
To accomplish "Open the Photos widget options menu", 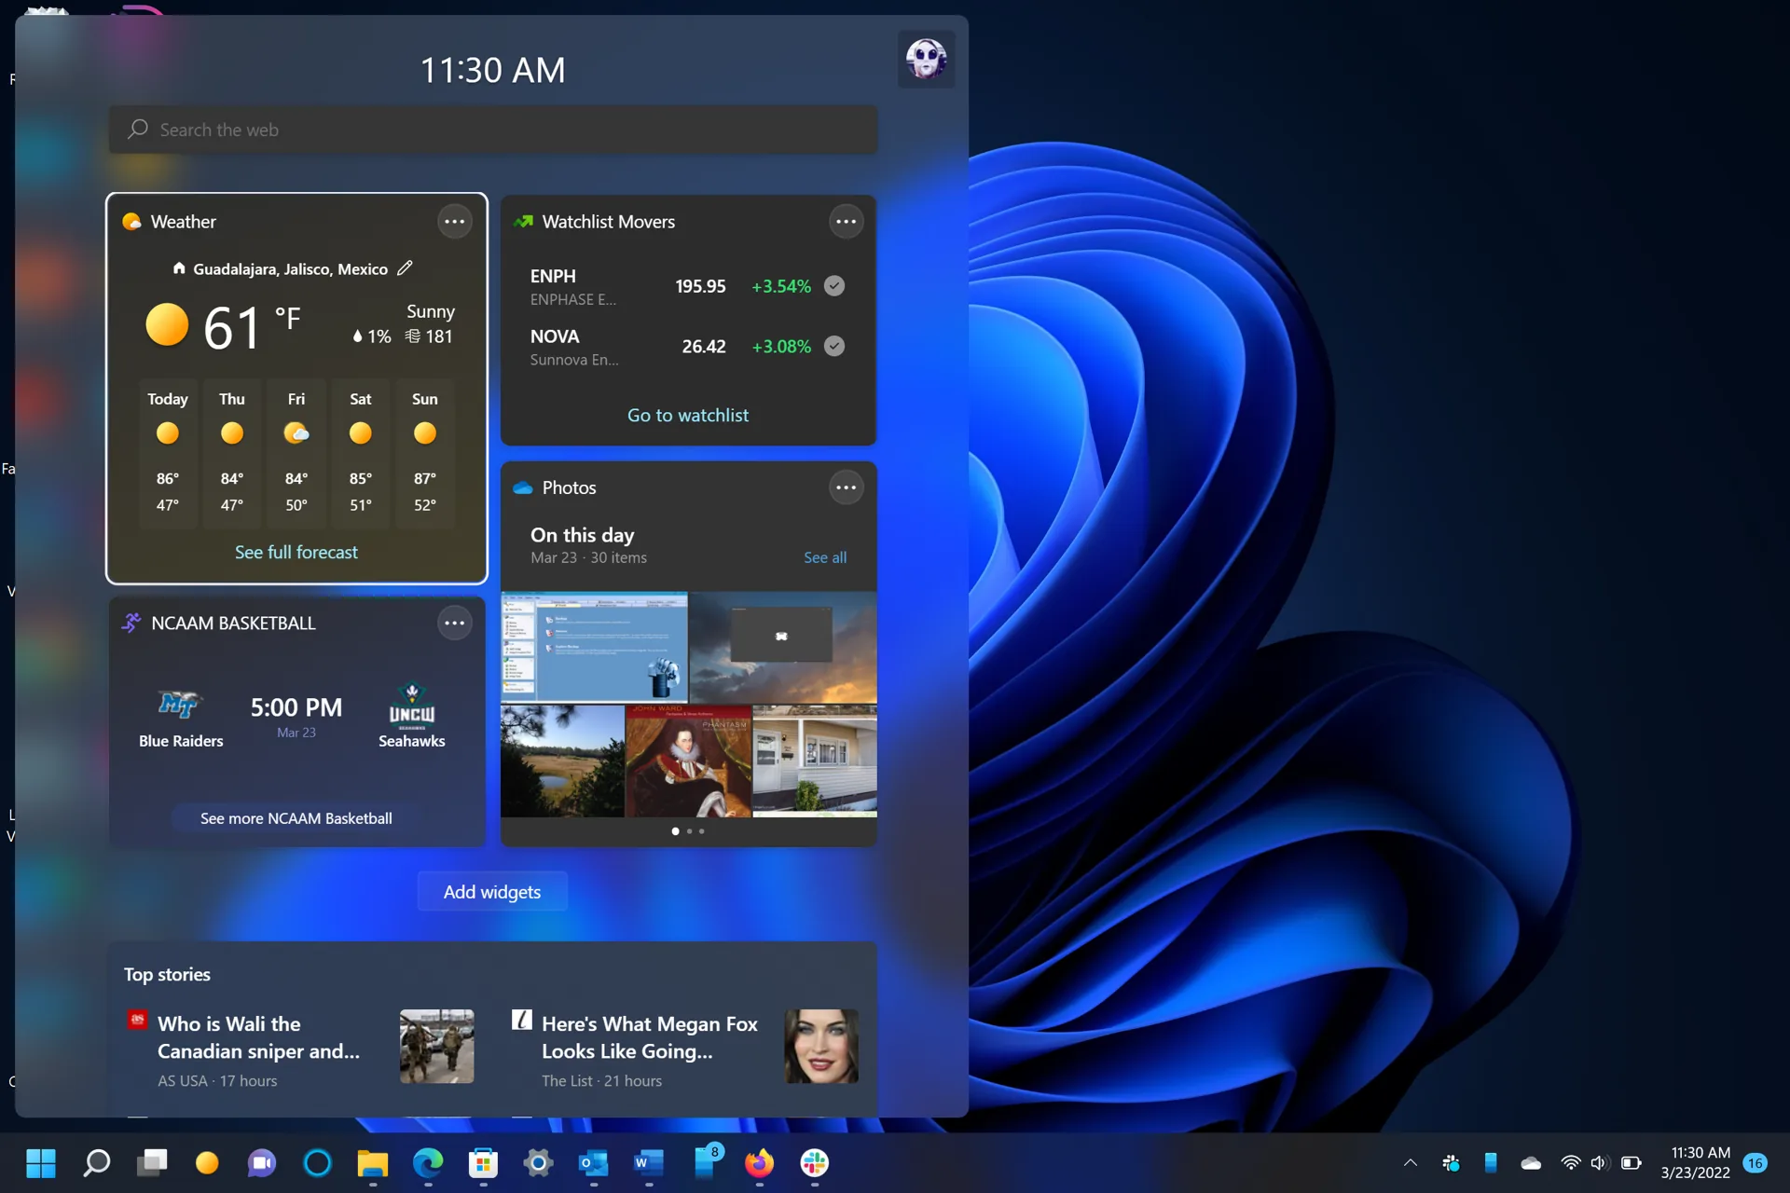I will [x=846, y=487].
